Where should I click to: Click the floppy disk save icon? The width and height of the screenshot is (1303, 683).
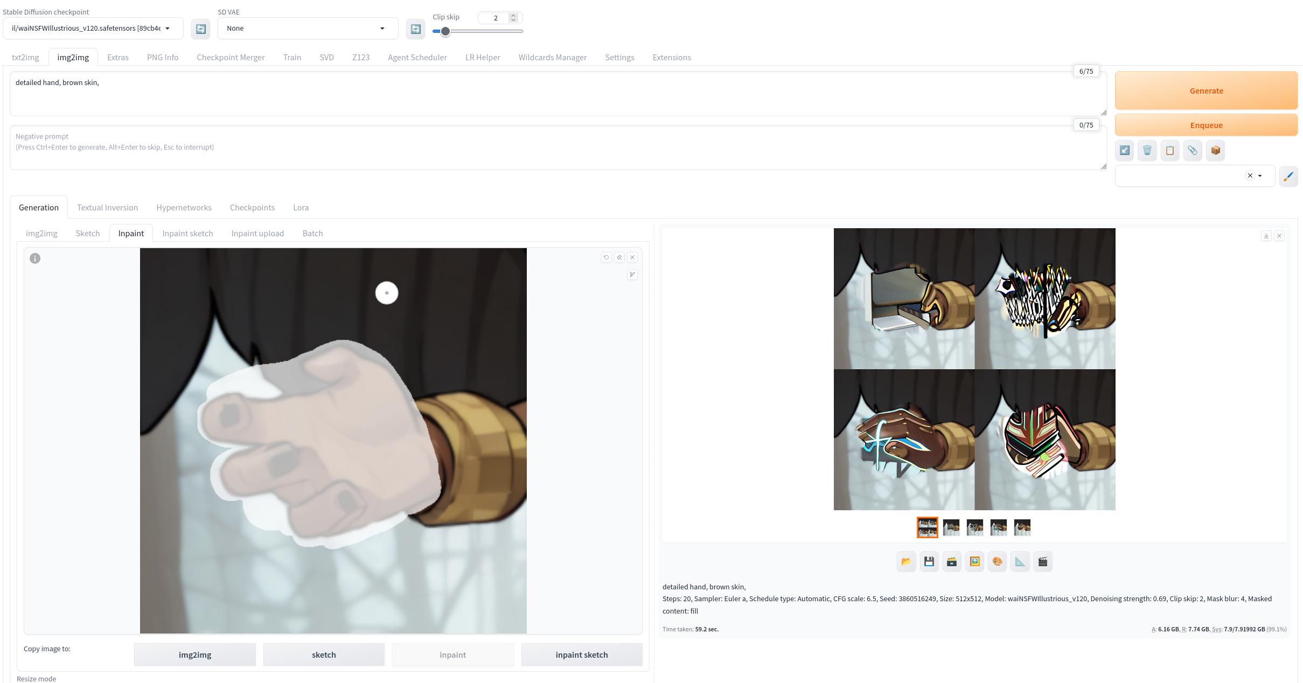(x=929, y=561)
